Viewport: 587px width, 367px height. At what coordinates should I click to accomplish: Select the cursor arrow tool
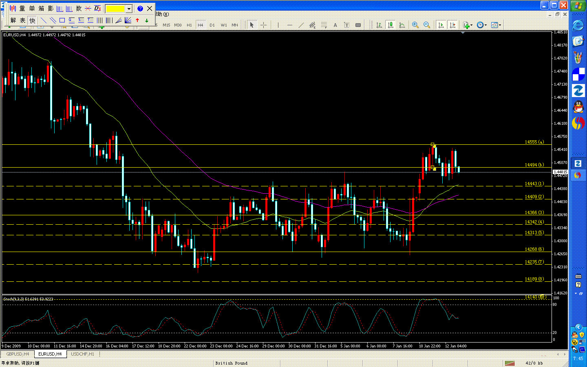click(252, 25)
